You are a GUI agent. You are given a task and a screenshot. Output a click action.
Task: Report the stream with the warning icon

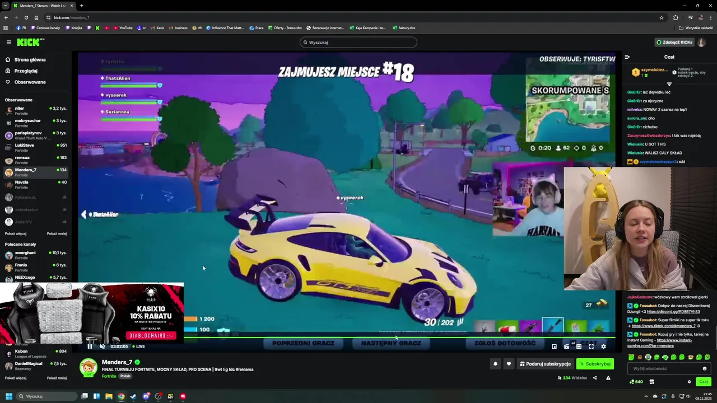[608, 378]
